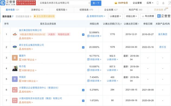This screenshot has width=171, height=106.
Task: Open 关联12家企业 link under 李国武
Action: point(28,81)
